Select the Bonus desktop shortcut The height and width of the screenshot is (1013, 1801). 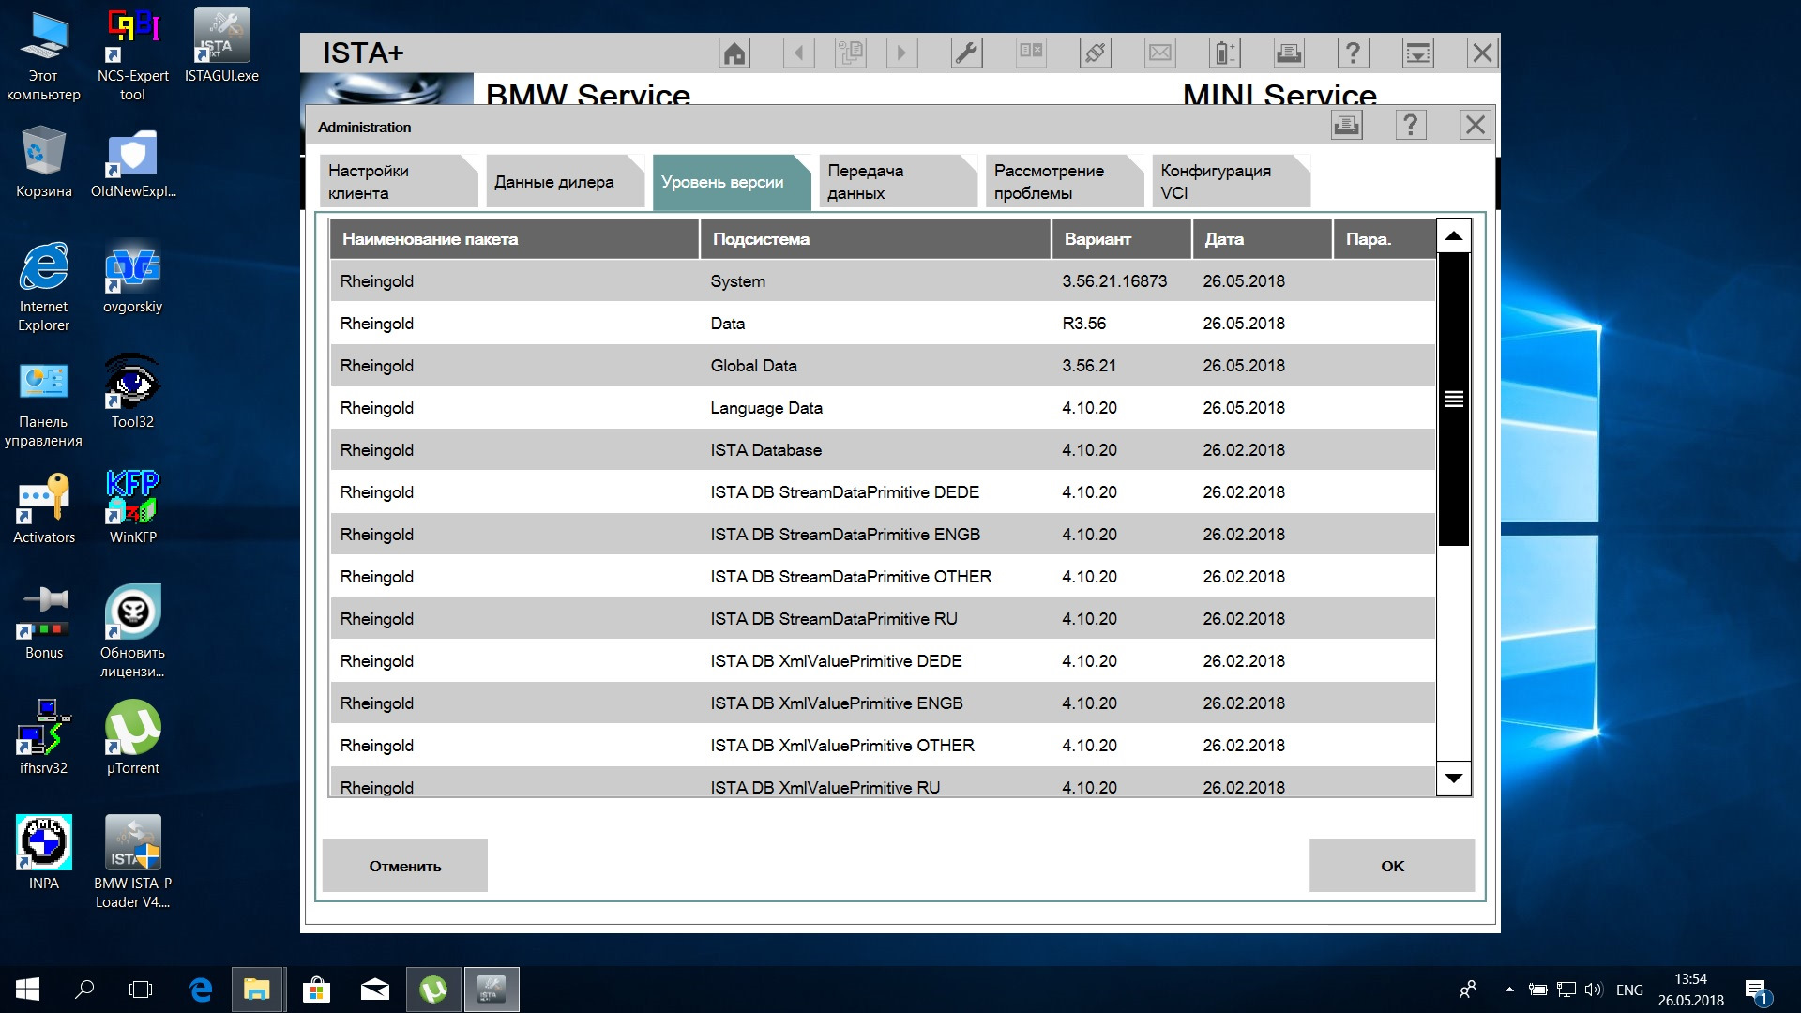pos(43,622)
